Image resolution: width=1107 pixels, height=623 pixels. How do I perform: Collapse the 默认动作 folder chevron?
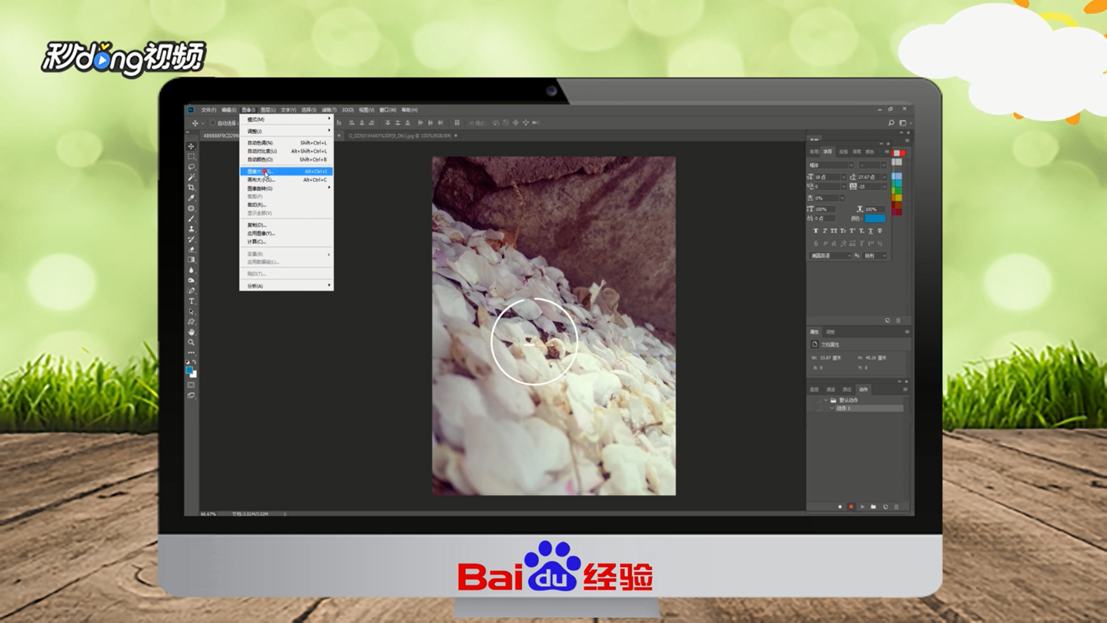[x=826, y=400]
